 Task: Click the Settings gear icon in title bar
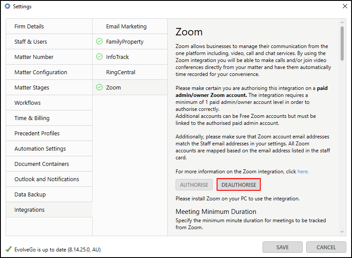[x=7, y=6]
